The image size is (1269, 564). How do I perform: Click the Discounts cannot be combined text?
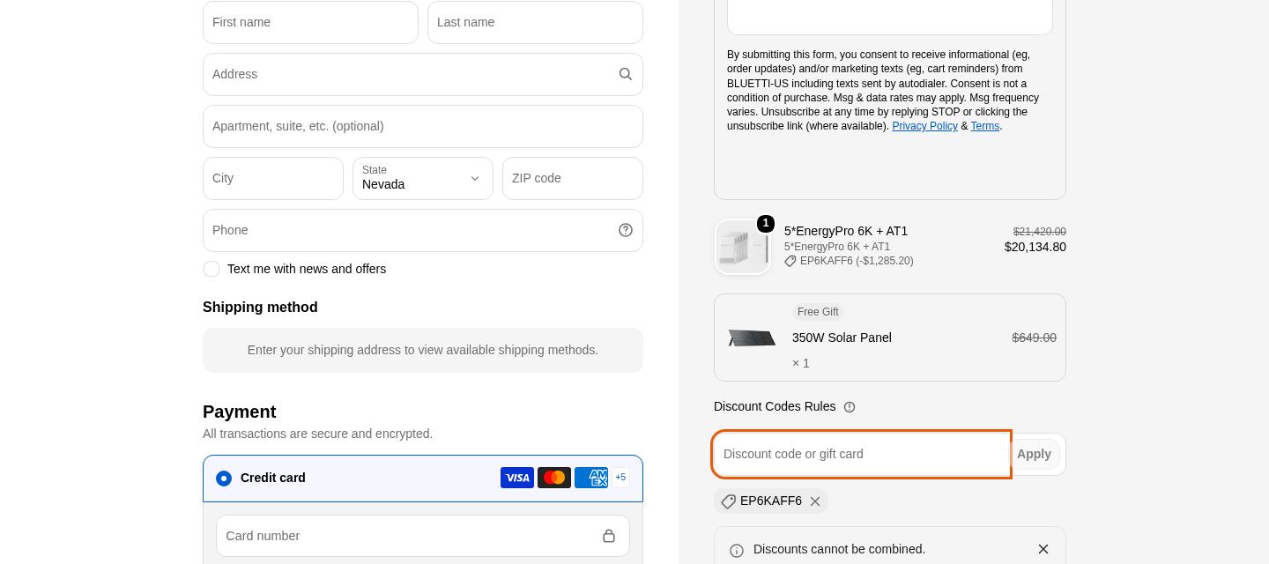(839, 549)
